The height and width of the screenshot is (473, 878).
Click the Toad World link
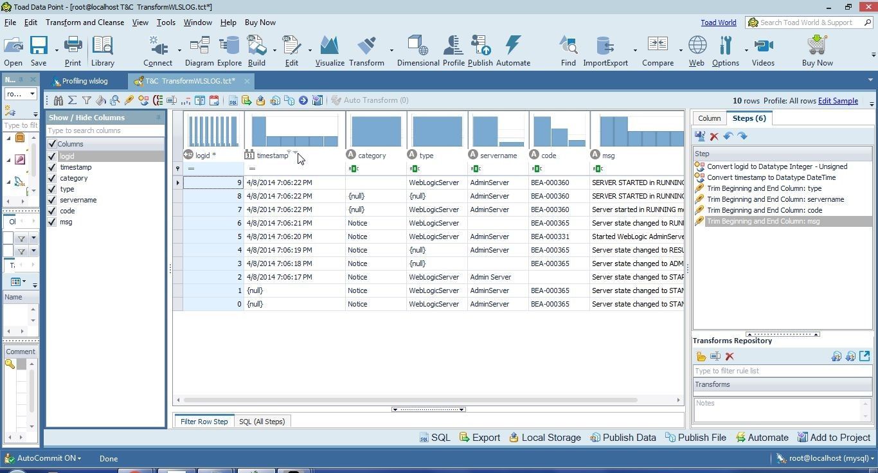pos(719,22)
